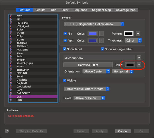Open help with the question mark button

[x=7, y=131]
